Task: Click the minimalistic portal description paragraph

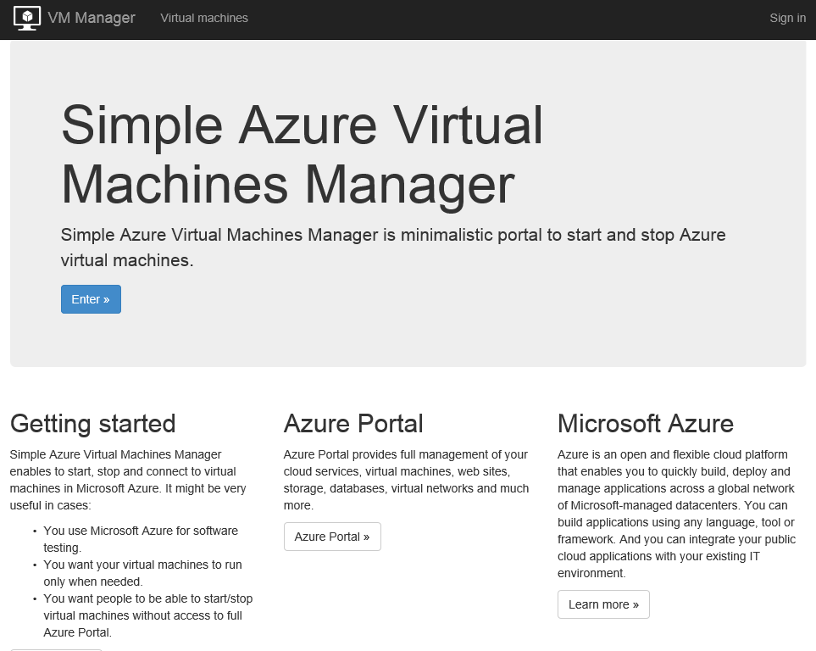Action: pyautogui.click(x=393, y=248)
